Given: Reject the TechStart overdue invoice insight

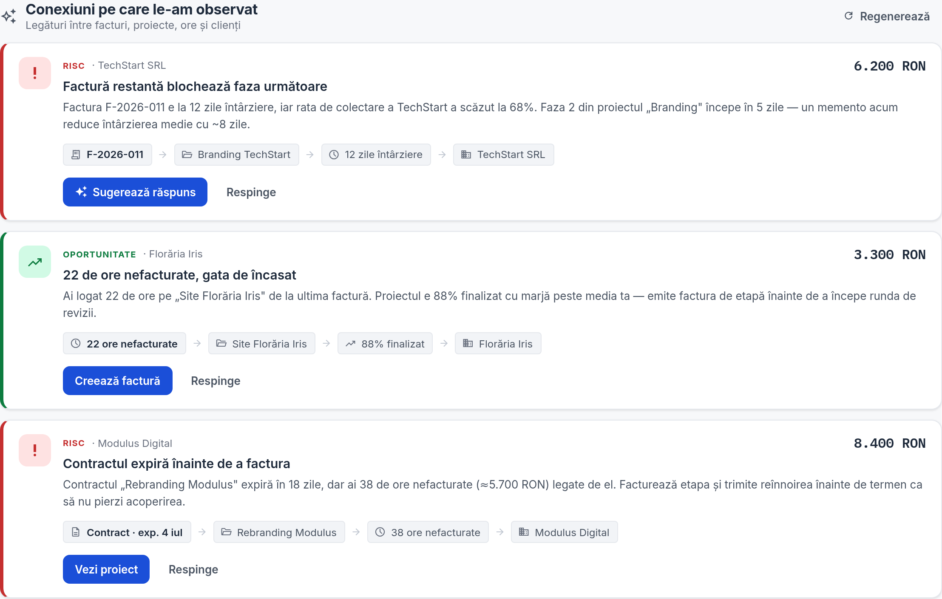Looking at the screenshot, I should pyautogui.click(x=251, y=192).
